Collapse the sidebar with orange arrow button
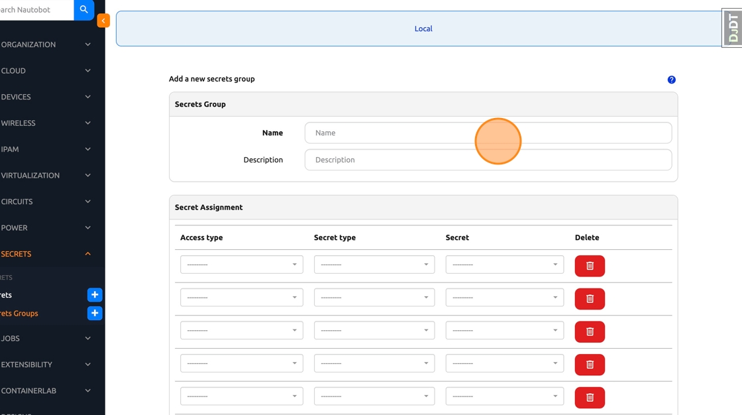 tap(103, 21)
